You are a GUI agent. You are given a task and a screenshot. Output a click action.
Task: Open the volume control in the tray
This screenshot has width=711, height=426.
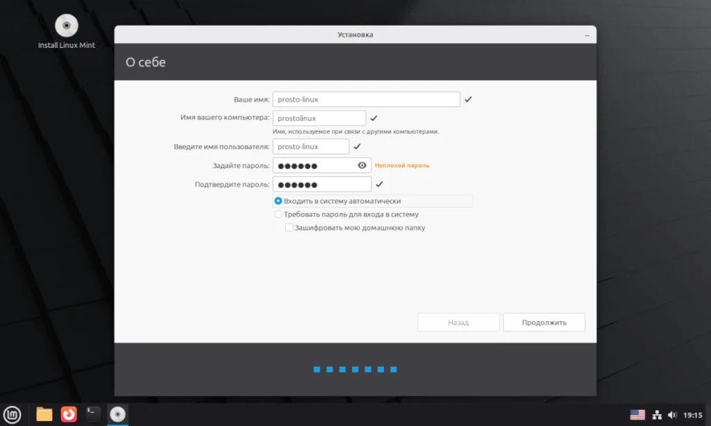(672, 415)
